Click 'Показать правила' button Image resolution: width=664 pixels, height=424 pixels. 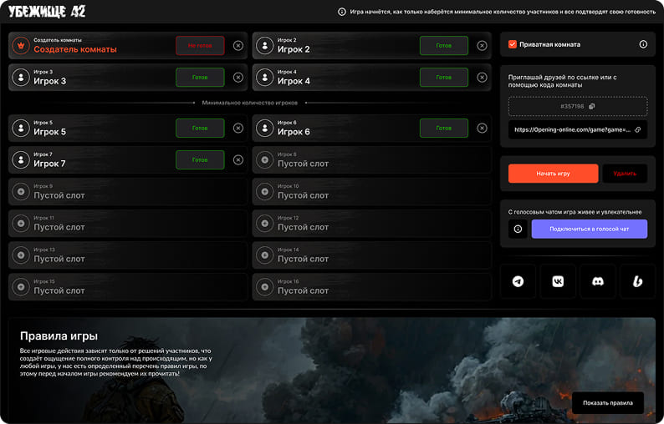(608, 403)
